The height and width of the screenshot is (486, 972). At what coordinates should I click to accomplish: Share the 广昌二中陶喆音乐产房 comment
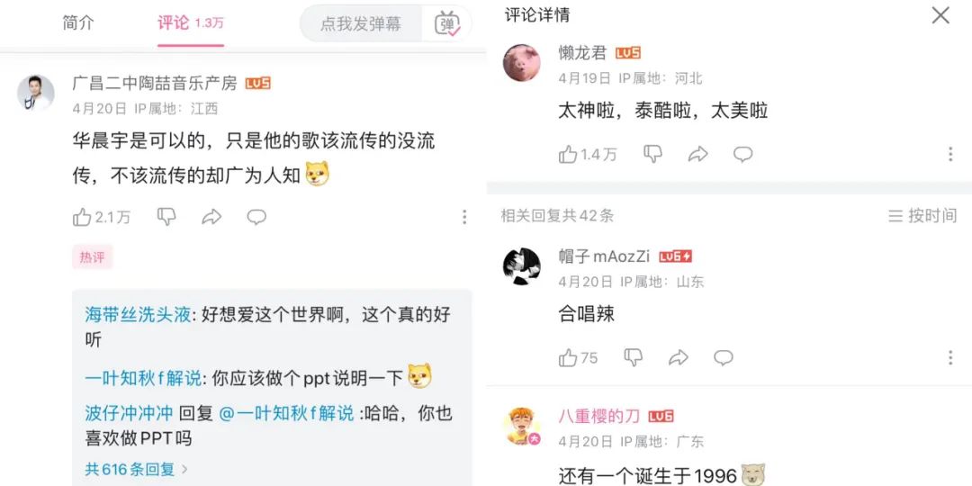(x=211, y=217)
